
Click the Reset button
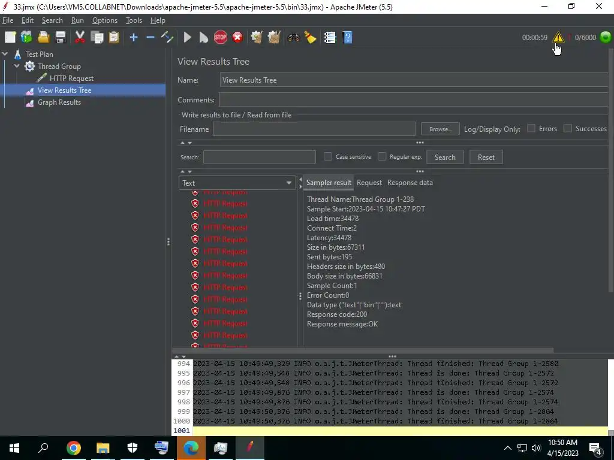tap(486, 158)
